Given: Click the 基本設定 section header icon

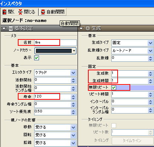Looking at the screenshot, I should [11, 29].
